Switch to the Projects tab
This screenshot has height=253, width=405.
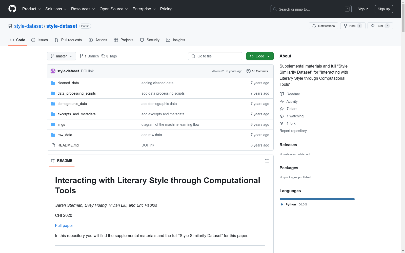point(124,40)
